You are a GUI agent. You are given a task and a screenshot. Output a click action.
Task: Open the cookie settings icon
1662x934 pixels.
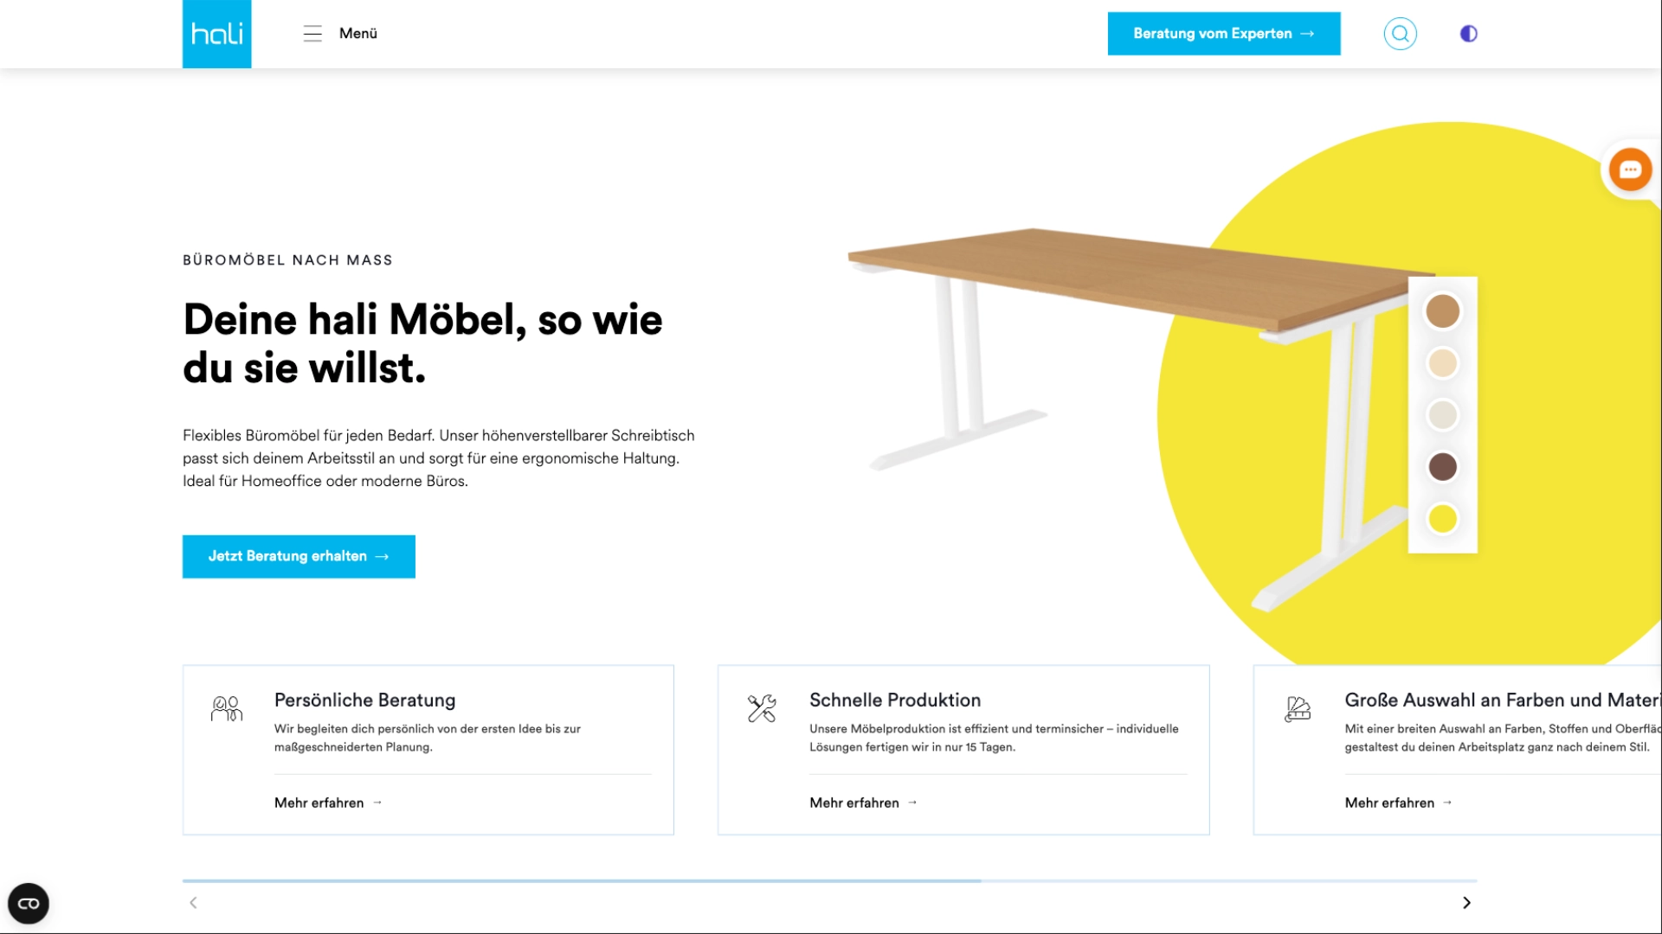29,904
